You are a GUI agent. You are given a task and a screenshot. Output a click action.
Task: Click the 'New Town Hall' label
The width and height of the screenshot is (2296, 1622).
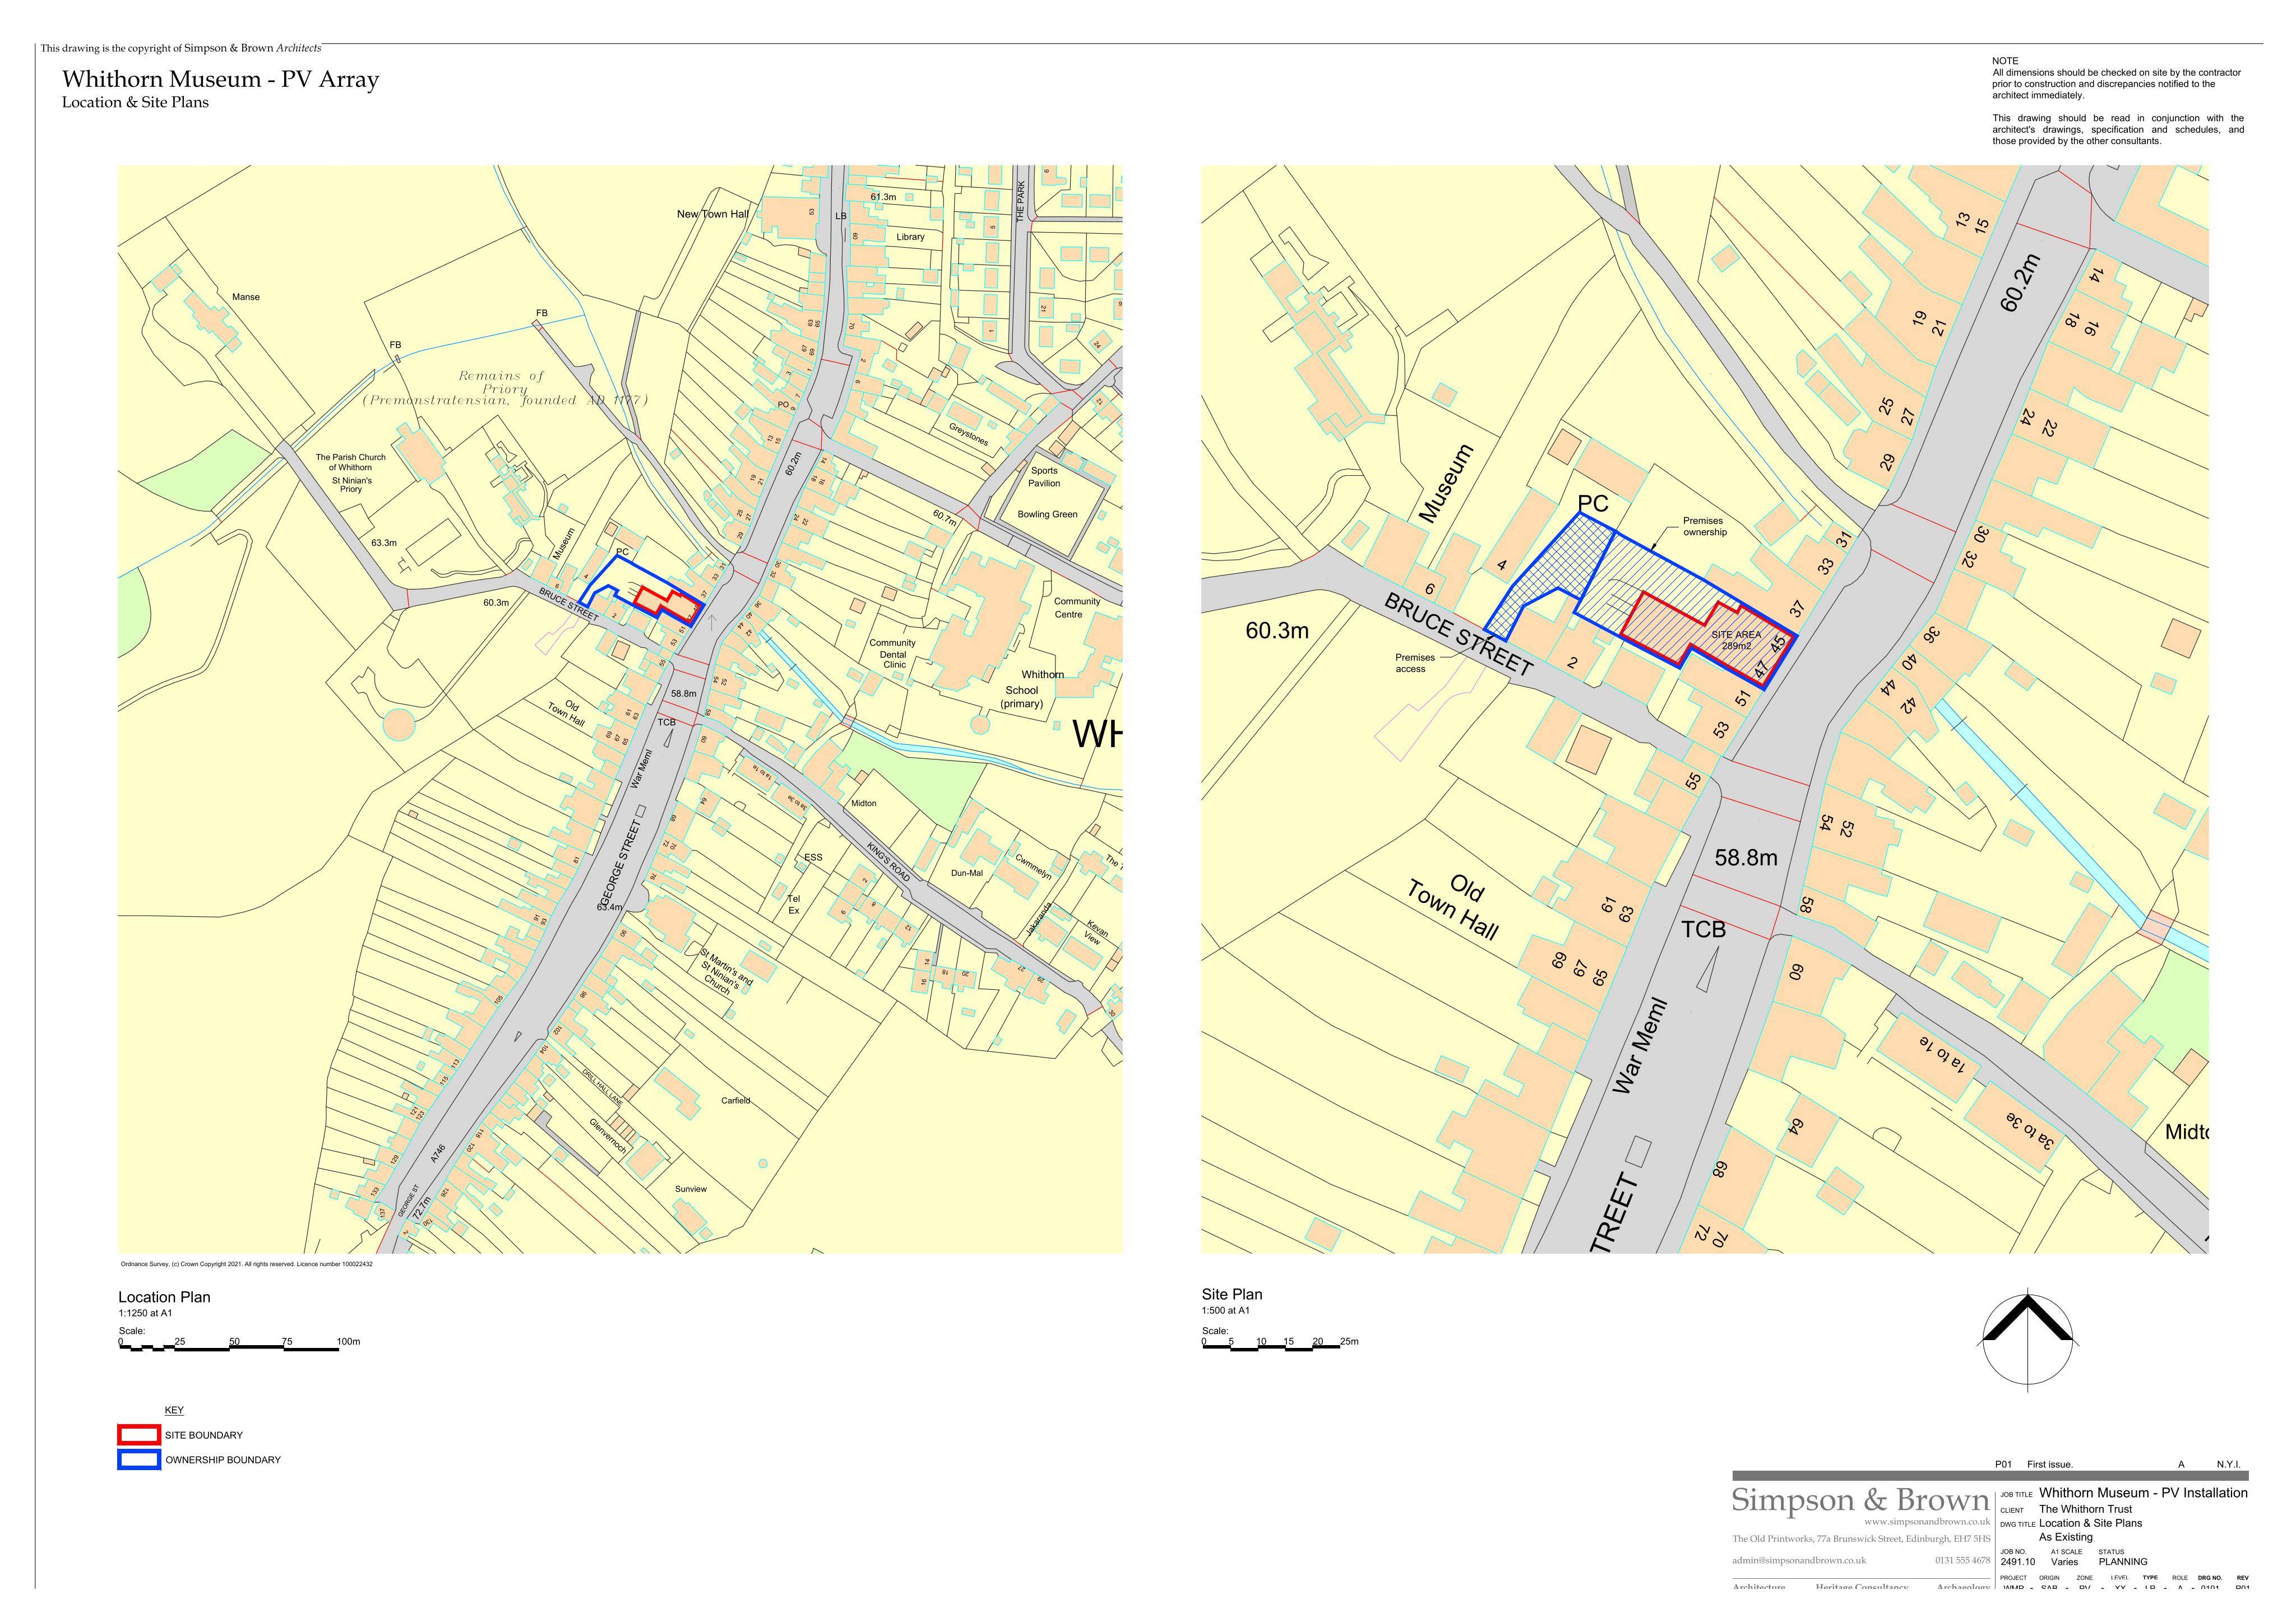point(712,214)
